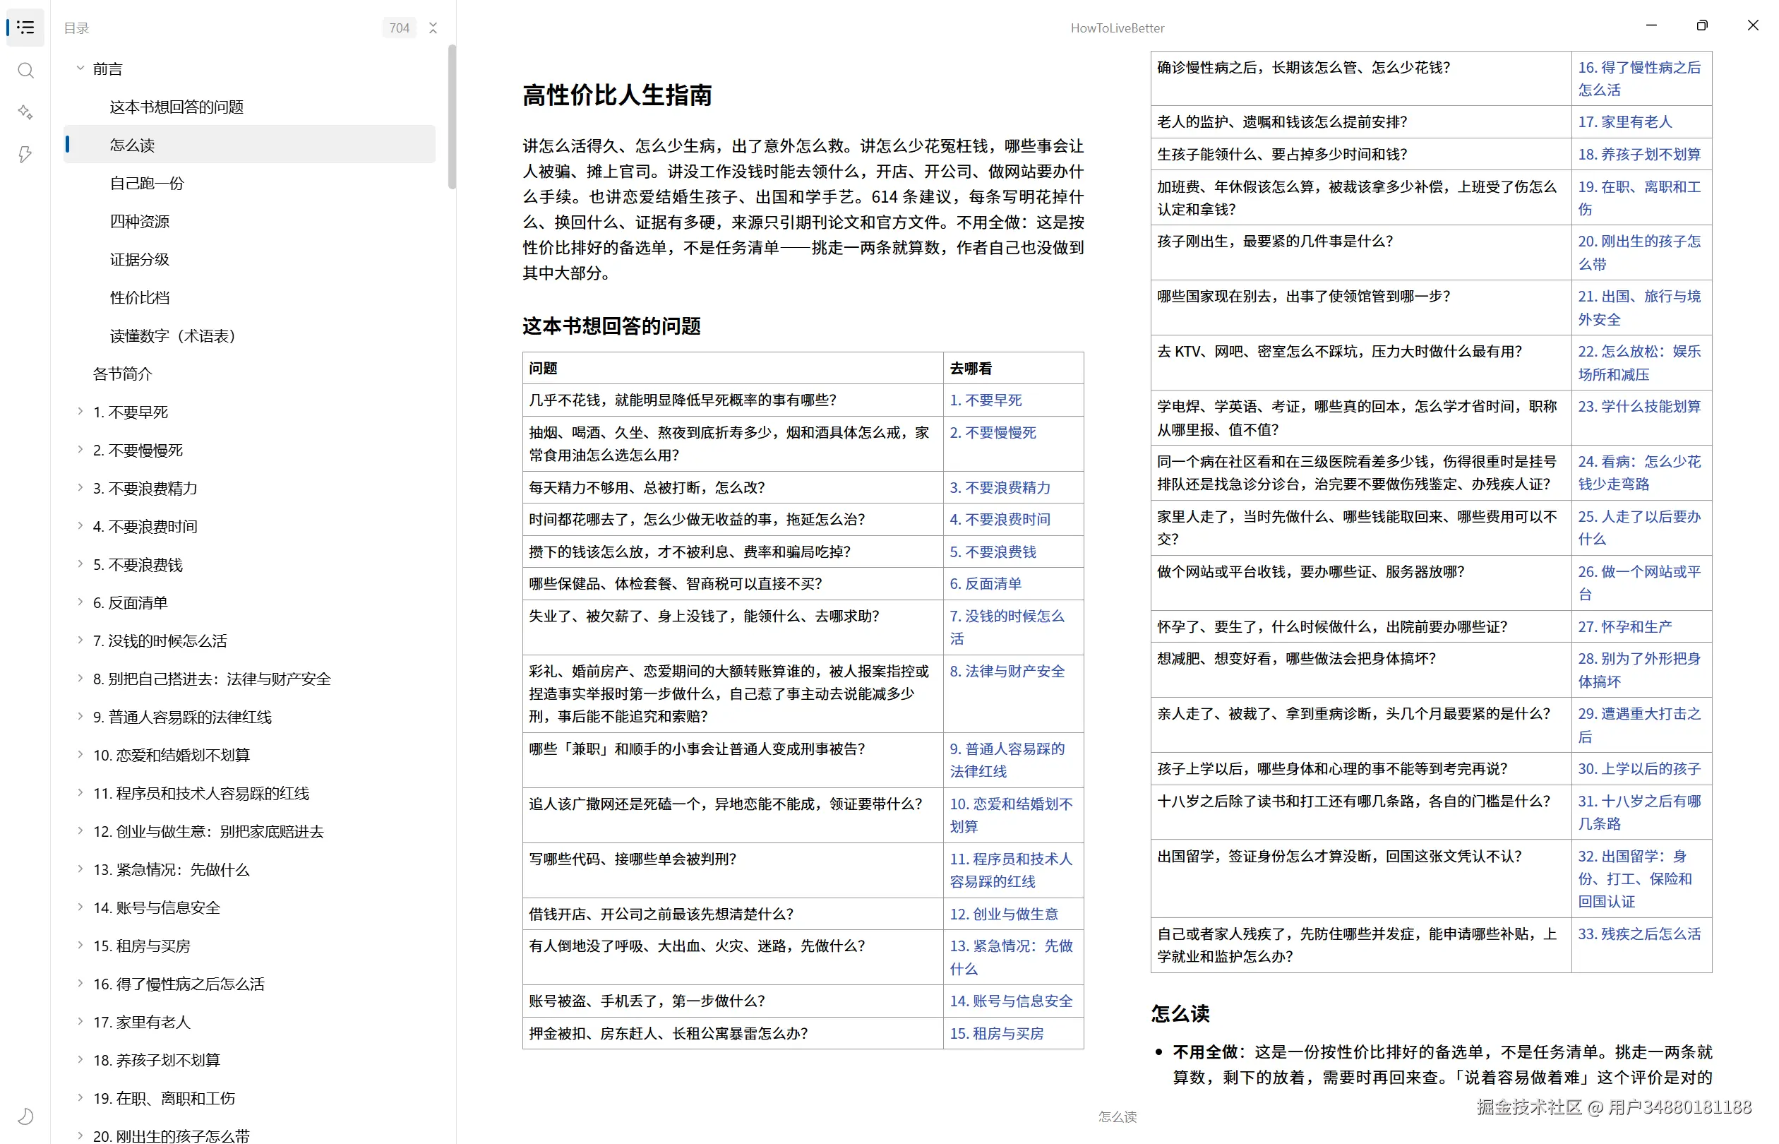Screen dimensions: 1779x1144
Task: Follow the link 33. 残疾之后怎么活
Action: (1639, 934)
